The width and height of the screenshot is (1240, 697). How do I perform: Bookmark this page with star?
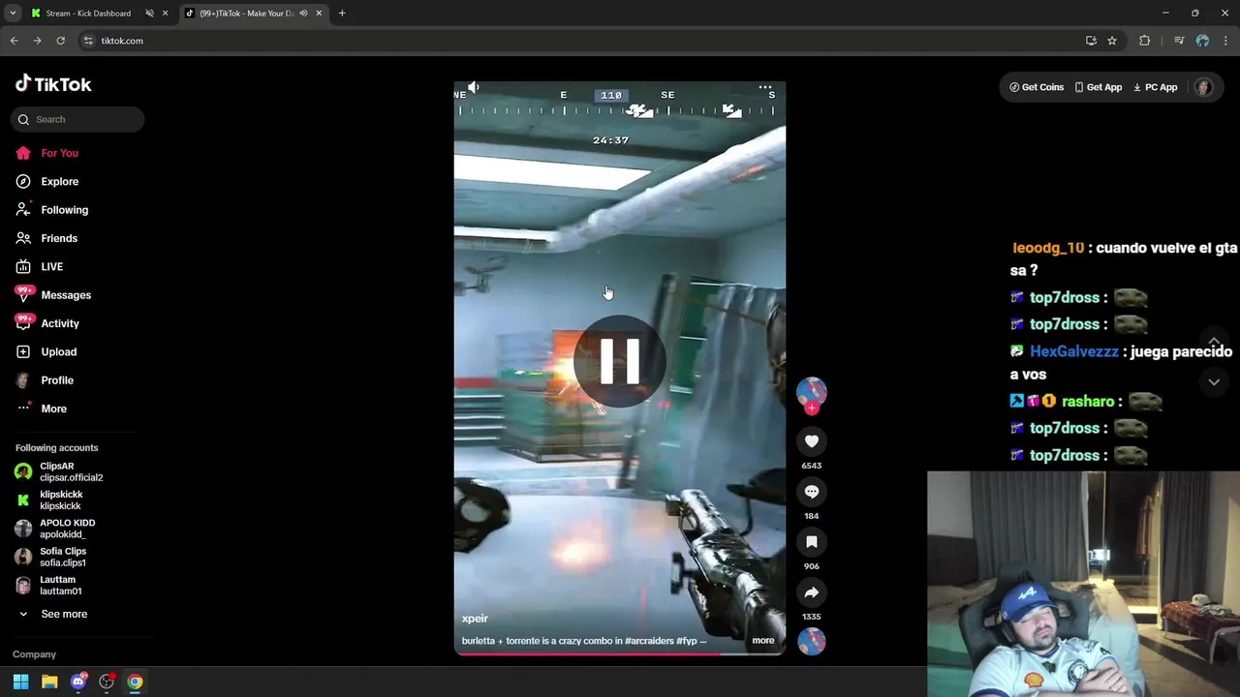point(1112,41)
